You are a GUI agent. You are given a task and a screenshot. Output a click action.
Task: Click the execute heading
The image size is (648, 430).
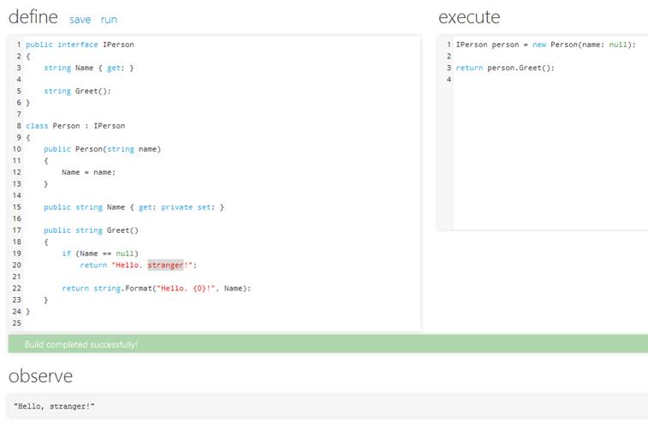point(469,17)
